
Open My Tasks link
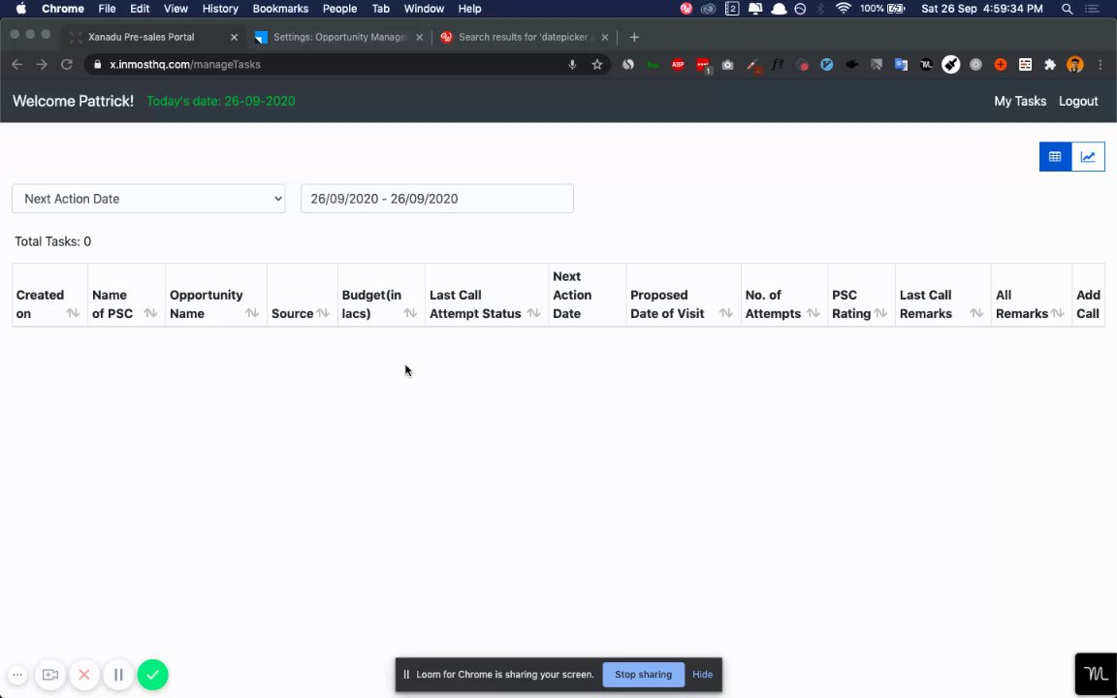pos(1020,101)
